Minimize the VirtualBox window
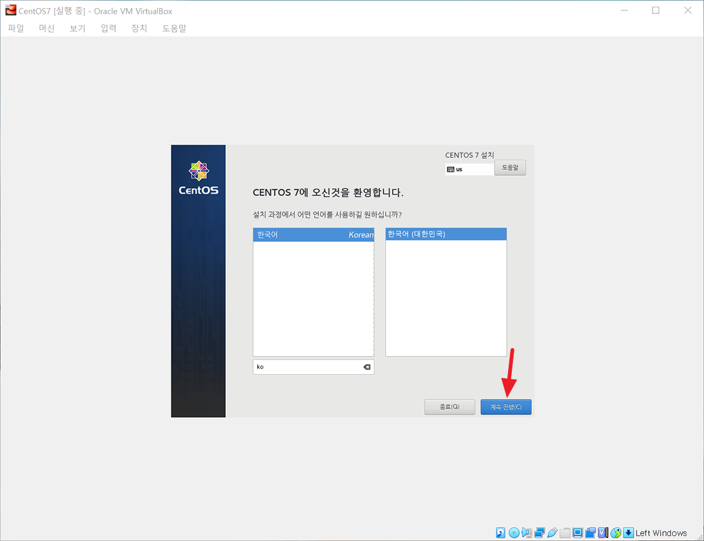The height and width of the screenshot is (541, 704). pyautogui.click(x=624, y=10)
